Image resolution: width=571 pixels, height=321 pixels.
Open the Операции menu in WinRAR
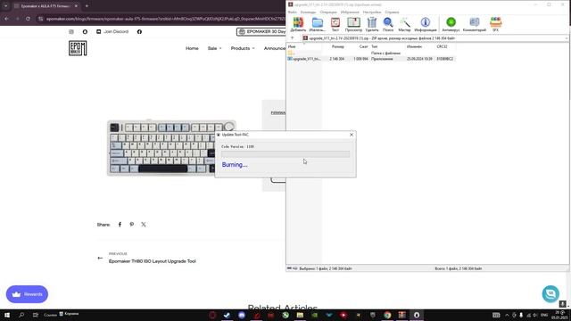328,12
